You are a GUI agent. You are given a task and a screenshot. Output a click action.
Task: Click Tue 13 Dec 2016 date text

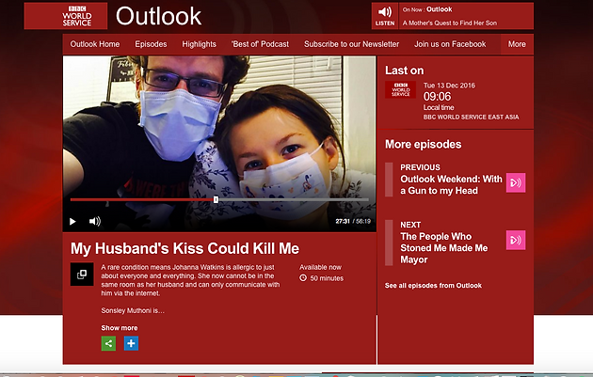(x=449, y=86)
